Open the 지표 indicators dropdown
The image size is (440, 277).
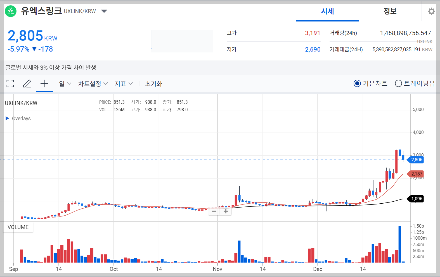tap(124, 83)
